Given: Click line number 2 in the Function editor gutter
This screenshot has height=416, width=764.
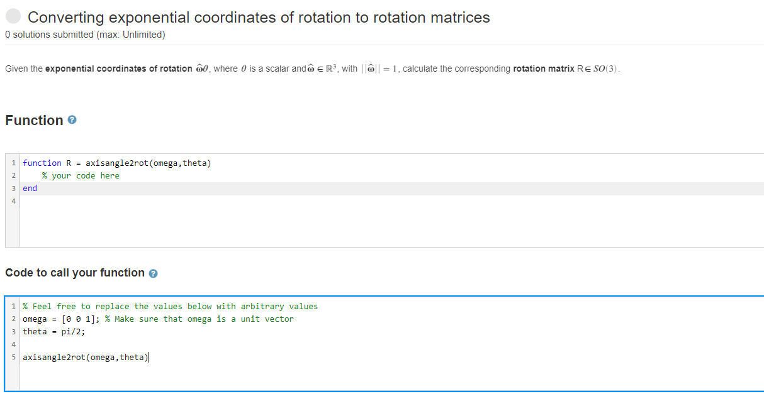Looking at the screenshot, I should 13,175.
